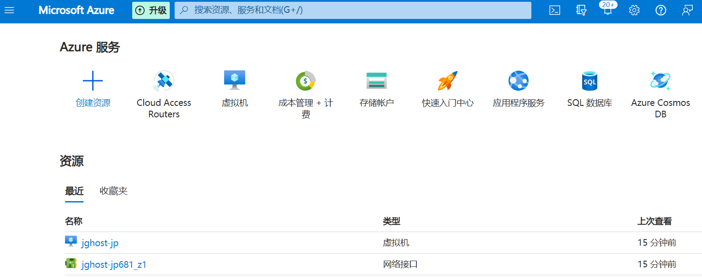702x277 pixels.
Task: Open the 快速入门中心 rocket icon
Action: tap(447, 81)
